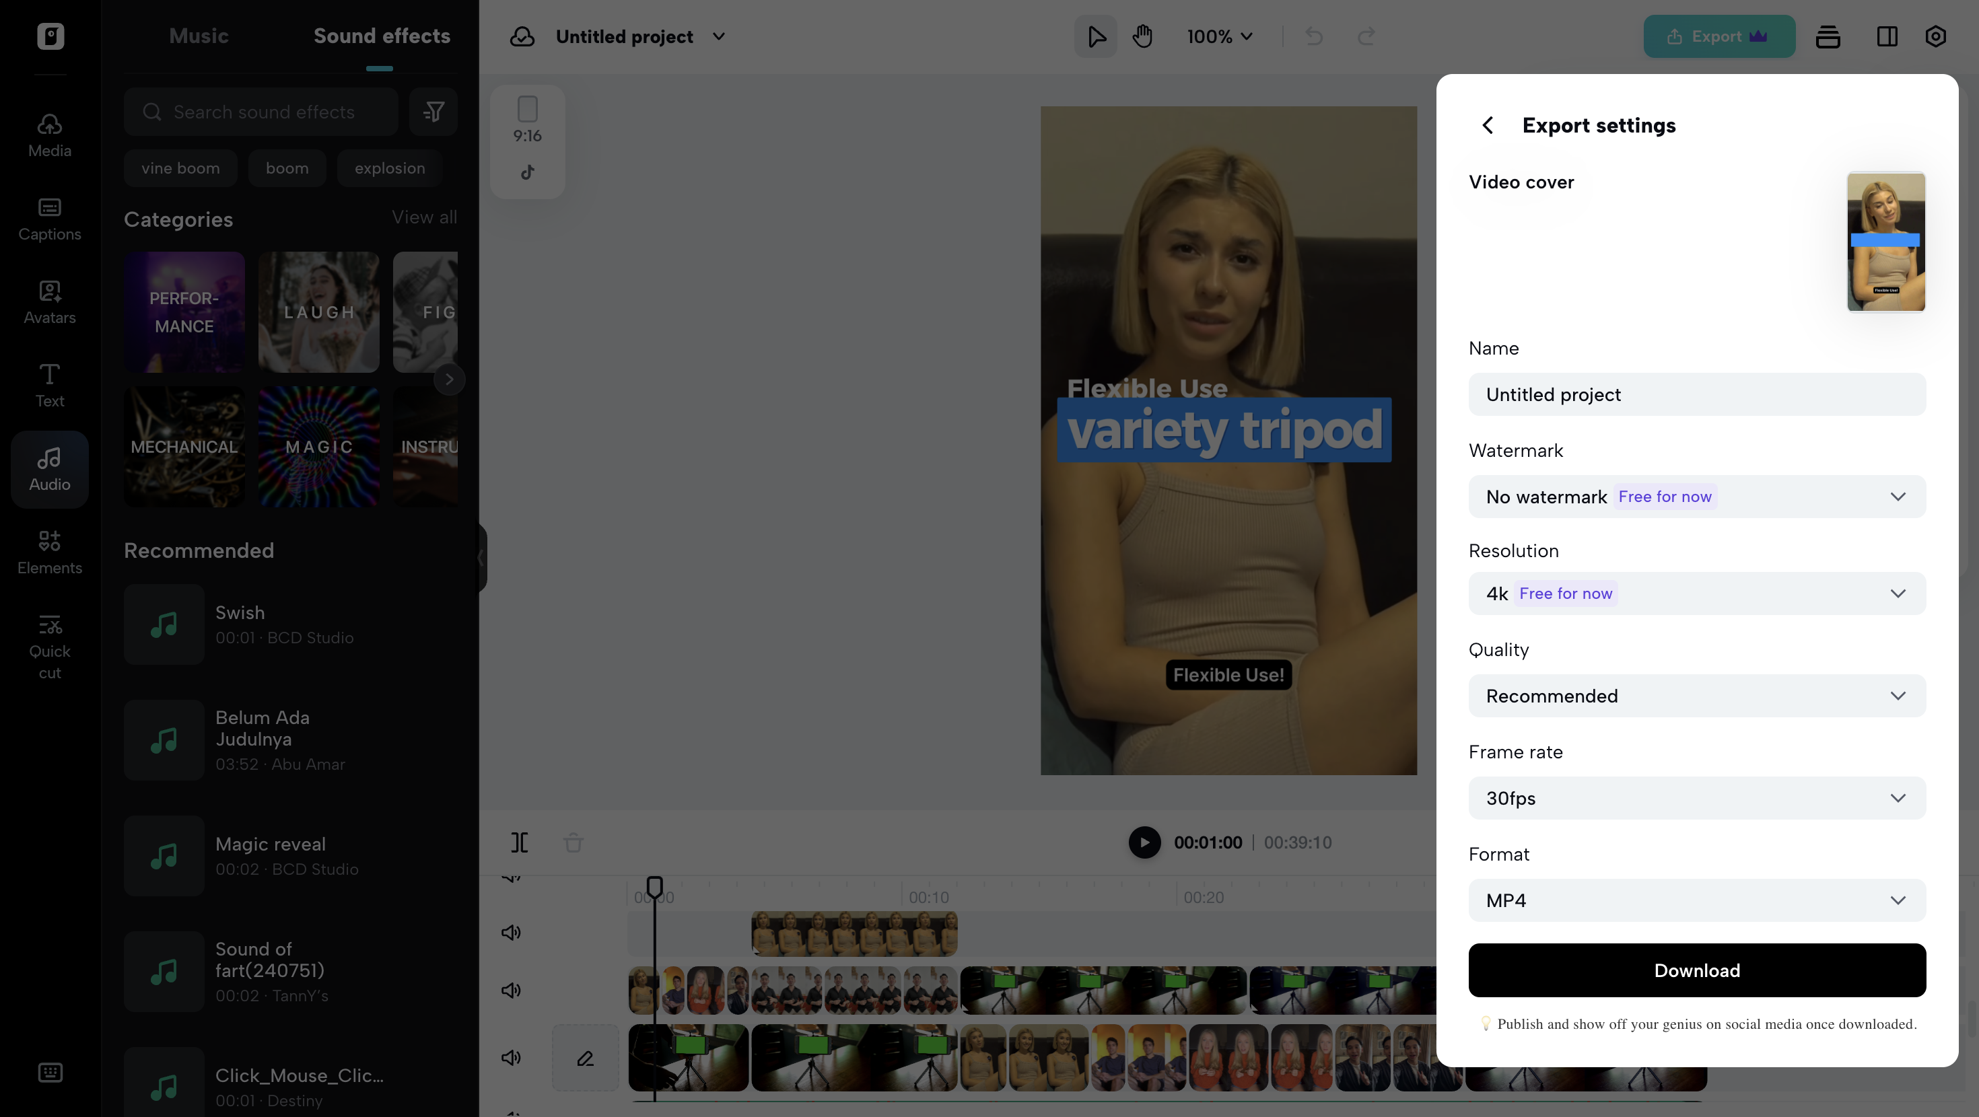Image resolution: width=1979 pixels, height=1117 pixels.
Task: Open the Frame rate 30fps dropdown
Action: (x=1696, y=797)
